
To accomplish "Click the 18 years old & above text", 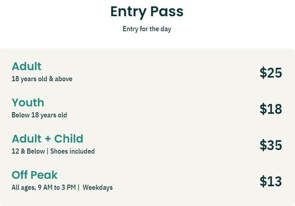I will [x=42, y=79].
